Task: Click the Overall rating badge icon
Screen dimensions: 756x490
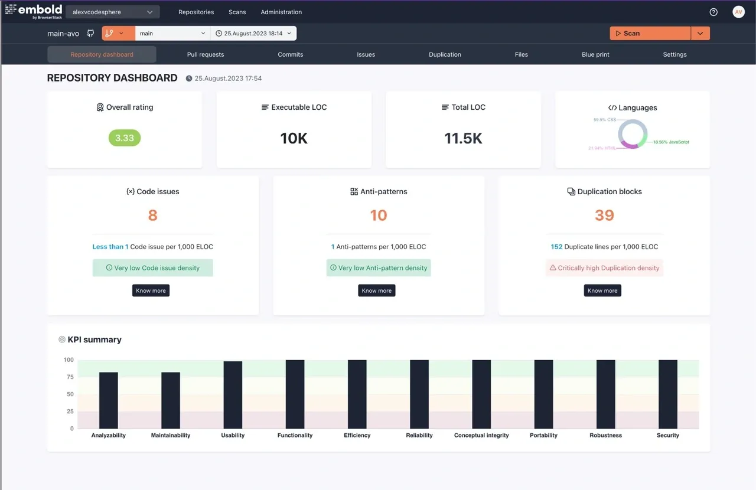Action: pyautogui.click(x=100, y=107)
